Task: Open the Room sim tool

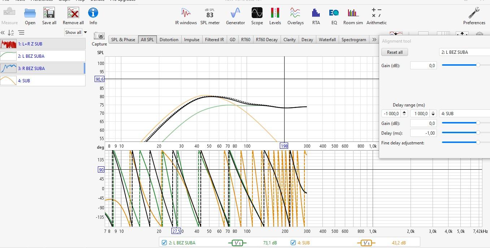Action: click(x=353, y=16)
